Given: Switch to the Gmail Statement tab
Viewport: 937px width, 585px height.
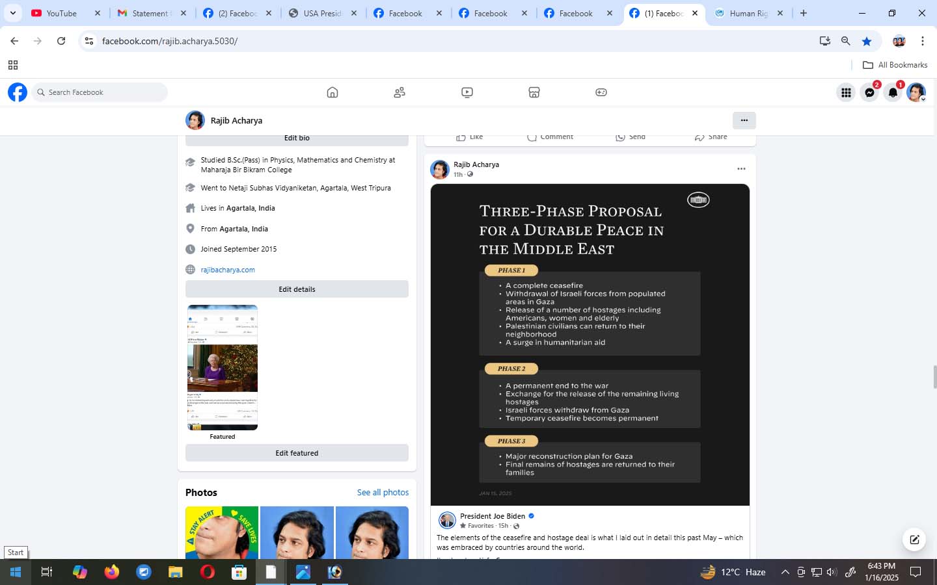Looking at the screenshot, I should [150, 13].
